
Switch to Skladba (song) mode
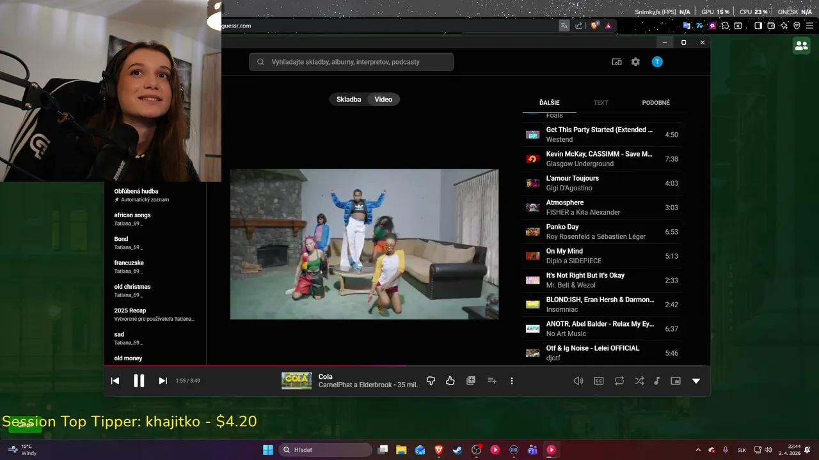(x=349, y=99)
